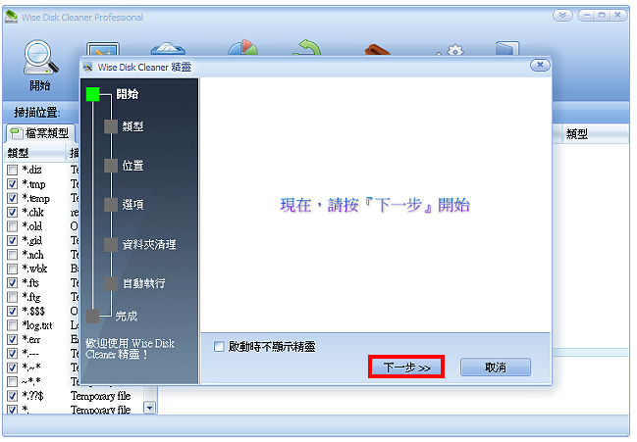Click the Wise Disk Cleaner app logo
The image size is (637, 442).
tap(11, 17)
